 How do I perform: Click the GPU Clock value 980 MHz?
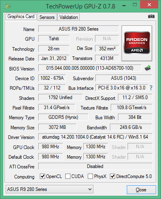click(50, 147)
